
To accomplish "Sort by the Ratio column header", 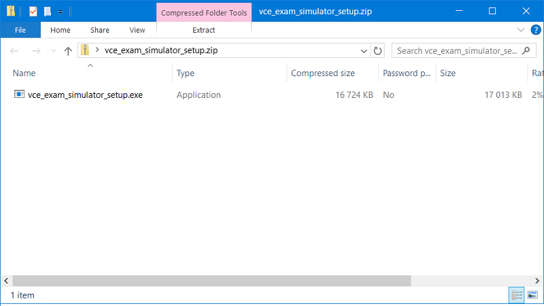I will tap(537, 73).
